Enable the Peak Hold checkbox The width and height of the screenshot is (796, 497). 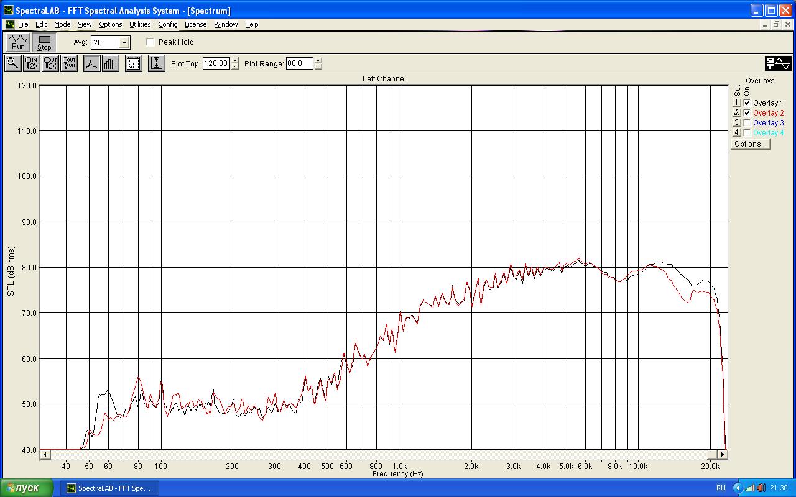150,42
